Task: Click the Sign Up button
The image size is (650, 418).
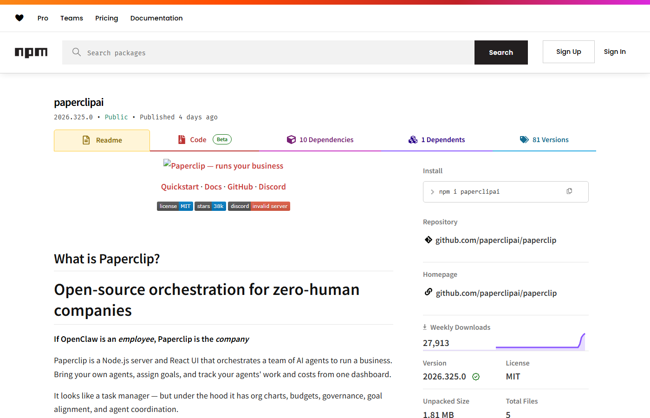Action: click(x=569, y=52)
